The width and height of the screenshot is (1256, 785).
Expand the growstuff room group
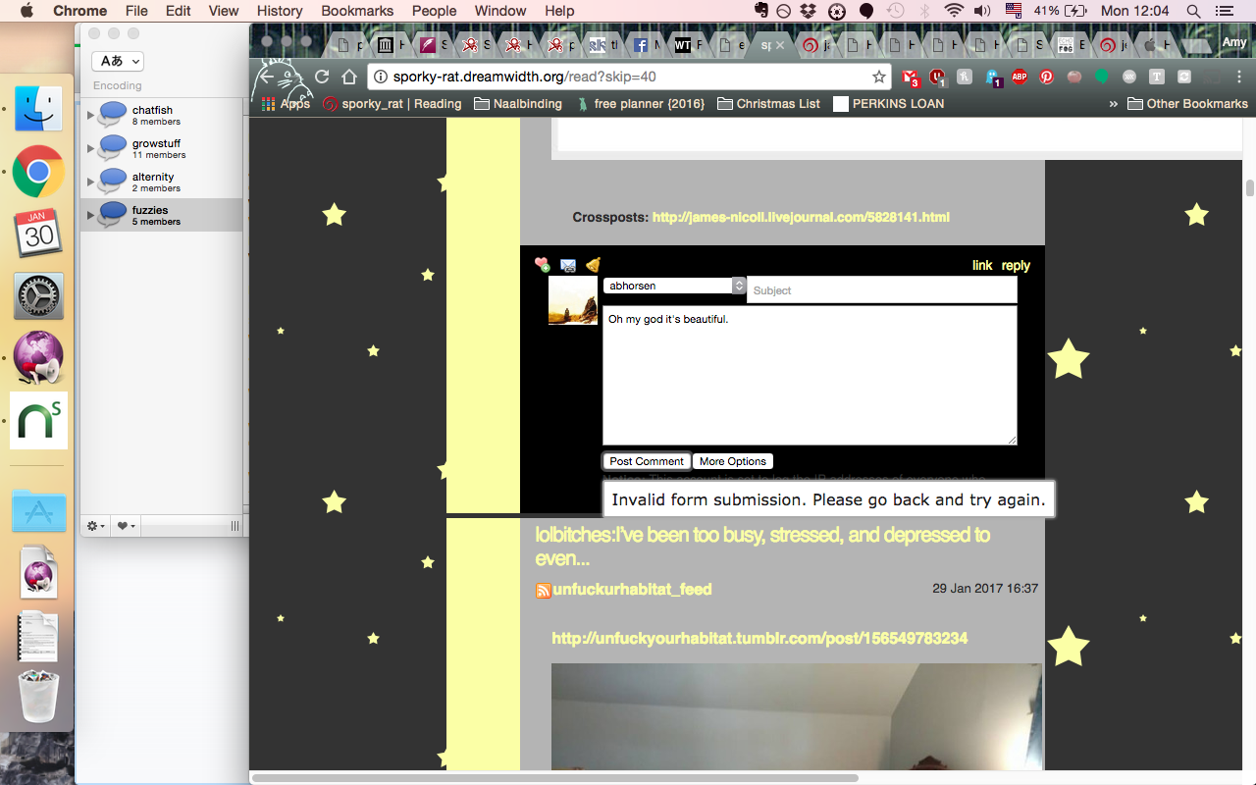(x=91, y=148)
